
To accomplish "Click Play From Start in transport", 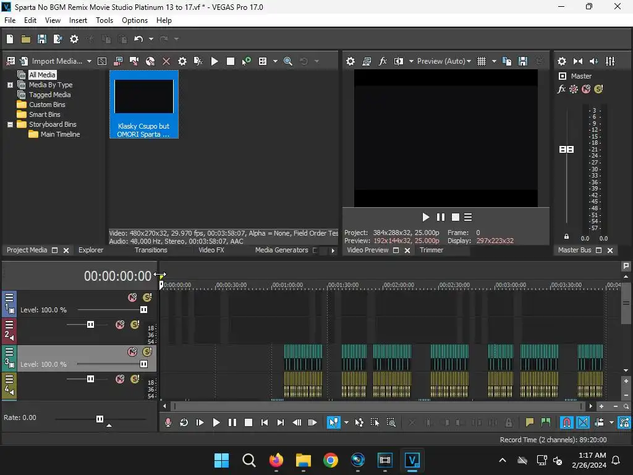I will pos(200,422).
